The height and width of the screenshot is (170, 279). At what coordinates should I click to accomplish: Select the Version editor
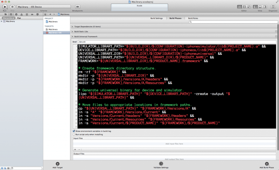coord(249,7)
